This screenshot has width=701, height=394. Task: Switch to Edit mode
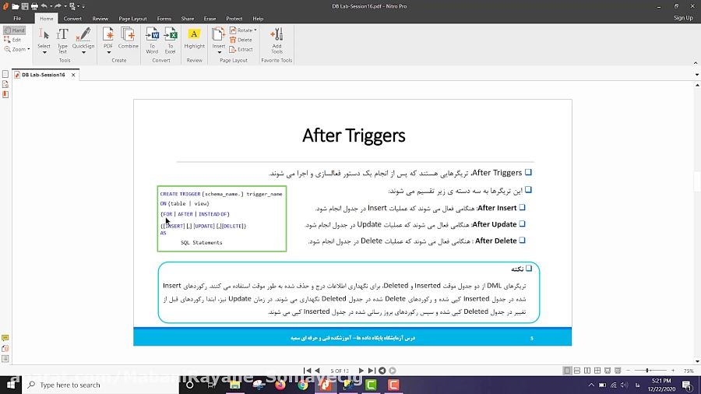(x=13, y=40)
